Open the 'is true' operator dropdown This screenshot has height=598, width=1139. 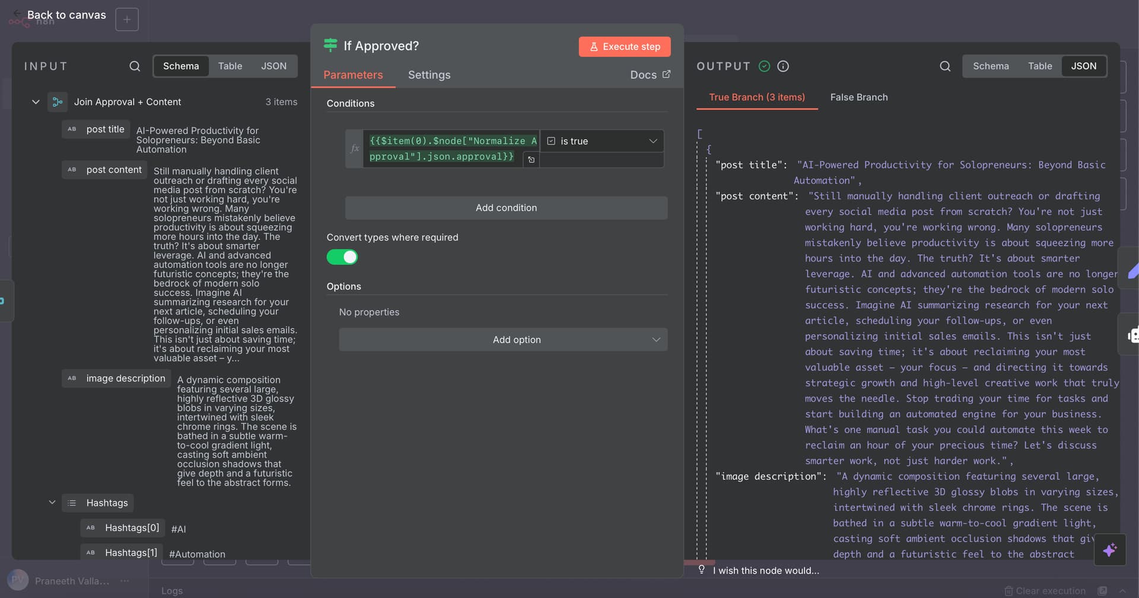pyautogui.click(x=602, y=141)
